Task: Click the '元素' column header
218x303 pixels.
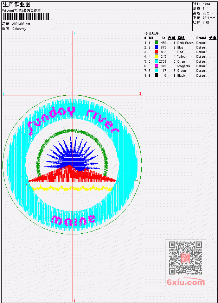Action: [x=213, y=38]
